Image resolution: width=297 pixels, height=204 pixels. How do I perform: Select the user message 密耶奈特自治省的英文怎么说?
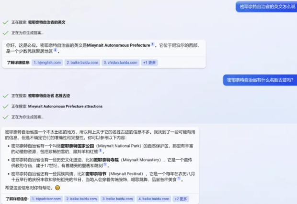click(266, 7)
